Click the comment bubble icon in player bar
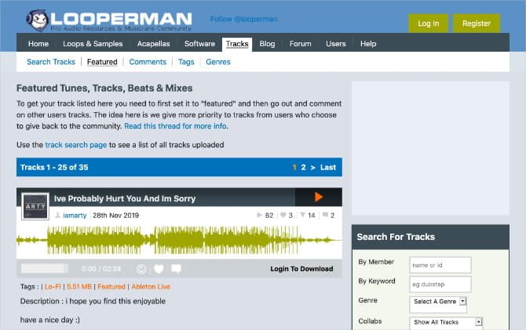526x330 pixels. [x=176, y=269]
